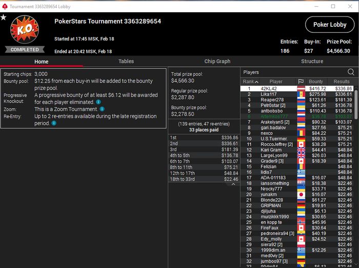The height and width of the screenshot is (268, 359).
Task: Click the K.O. tournament logo
Action: 25,30
